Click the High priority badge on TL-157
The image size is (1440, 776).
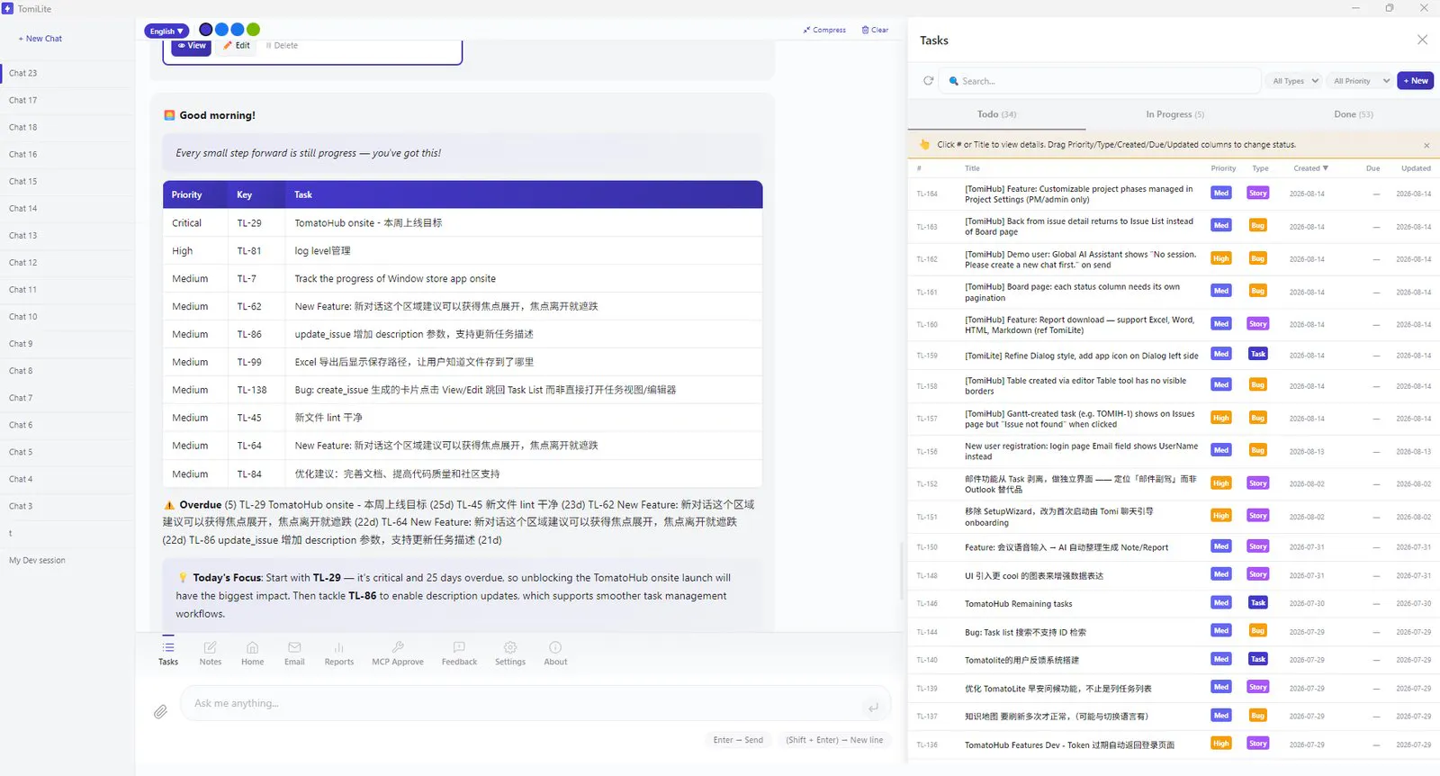click(x=1220, y=418)
